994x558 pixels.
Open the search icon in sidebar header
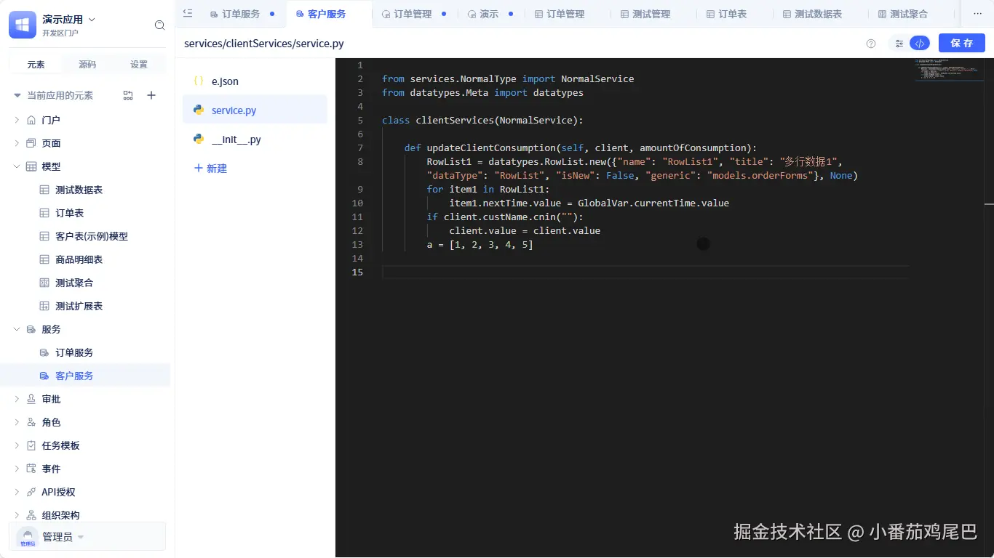(160, 25)
